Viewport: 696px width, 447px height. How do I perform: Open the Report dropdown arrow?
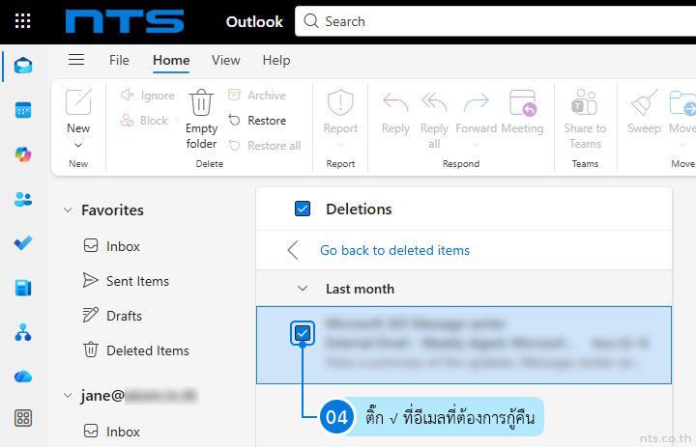[340, 145]
